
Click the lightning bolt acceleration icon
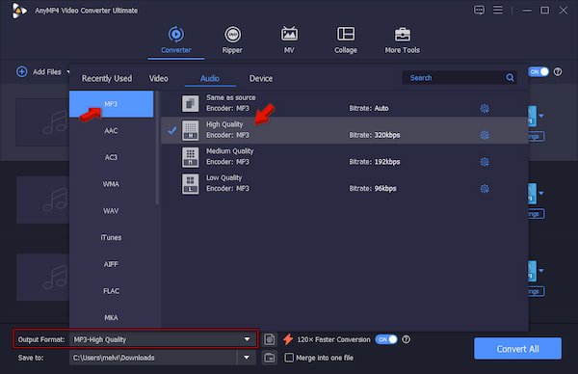(x=288, y=339)
